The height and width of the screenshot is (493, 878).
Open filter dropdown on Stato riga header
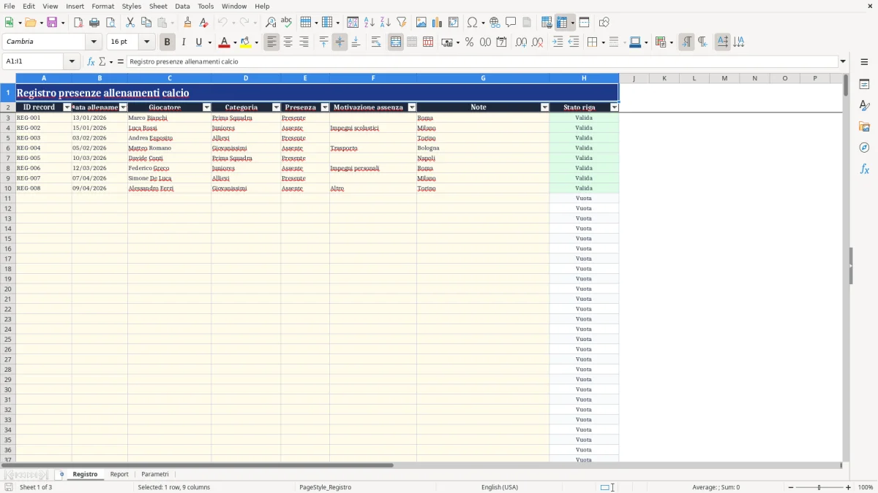[614, 107]
